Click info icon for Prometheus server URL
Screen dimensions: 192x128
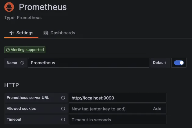pyautogui.click(x=63, y=98)
